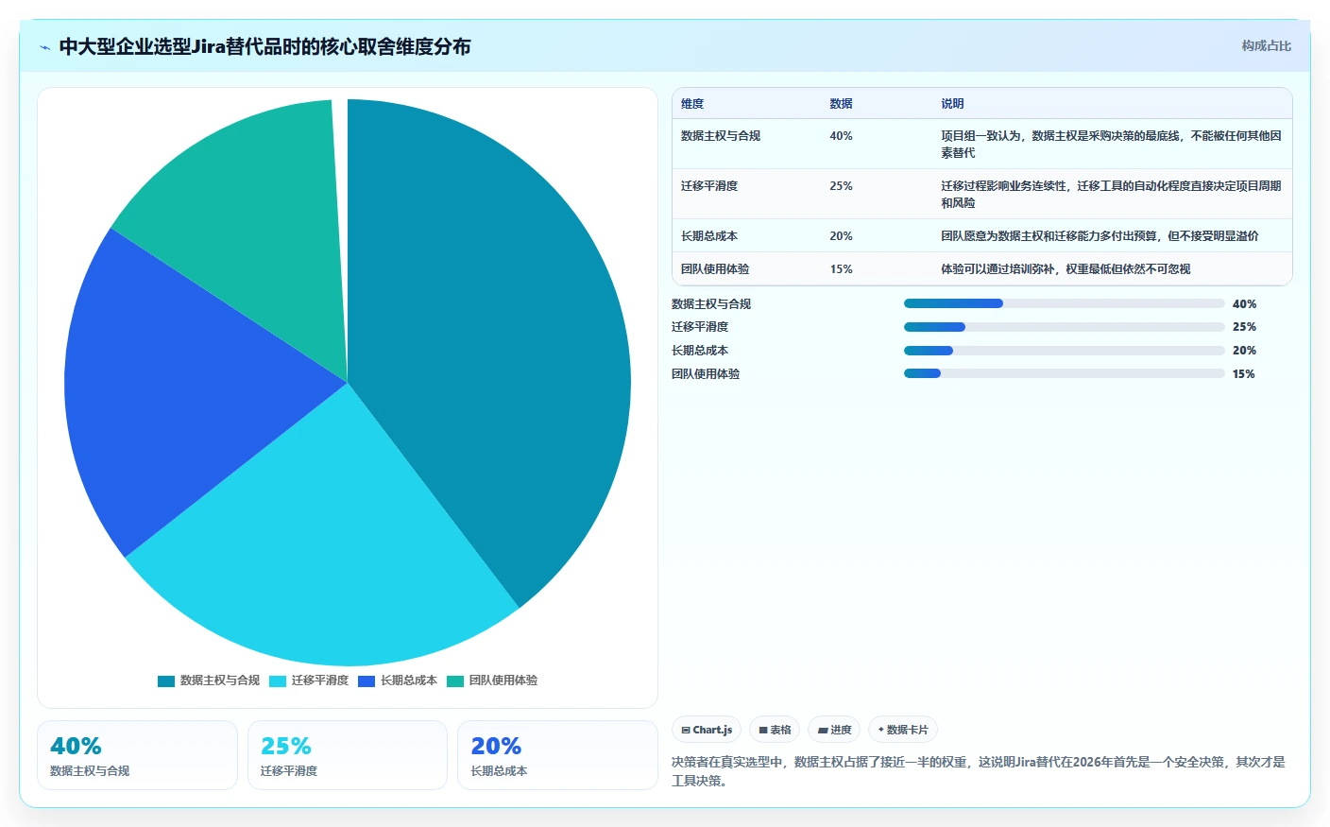Image resolution: width=1330 pixels, height=827 pixels.
Task: Toggle the 数据主权与合规 legend label
Action: pos(220,681)
